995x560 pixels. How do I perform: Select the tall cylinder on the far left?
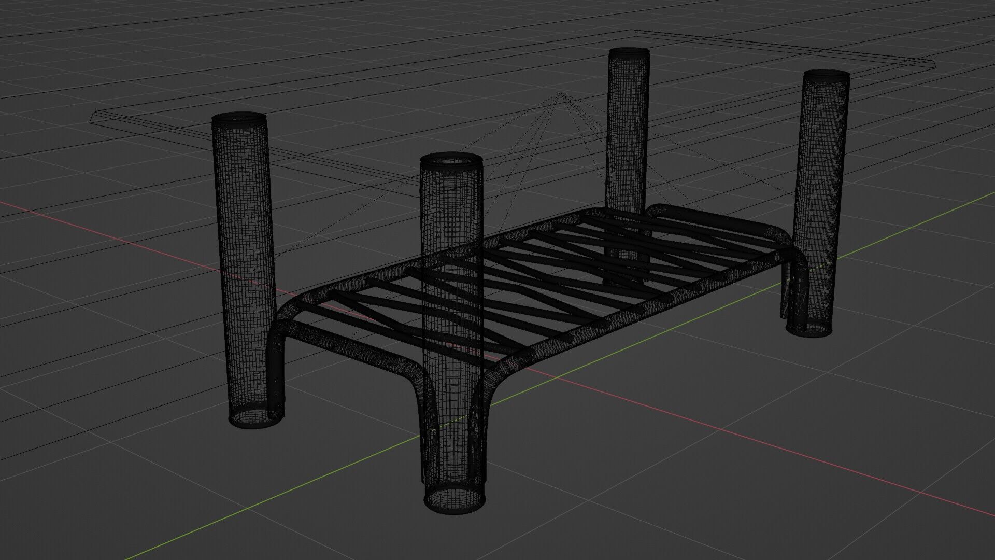(243, 249)
